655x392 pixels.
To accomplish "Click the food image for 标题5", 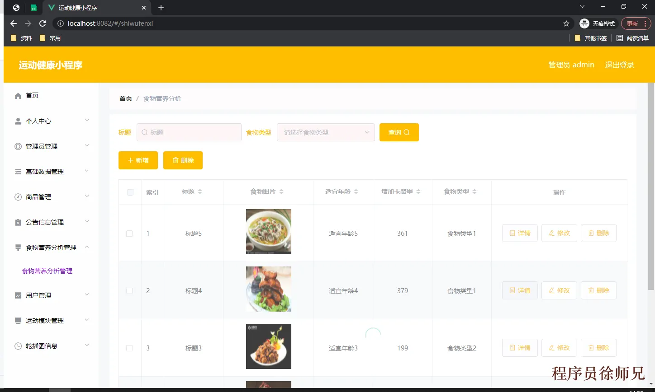I will click(269, 232).
